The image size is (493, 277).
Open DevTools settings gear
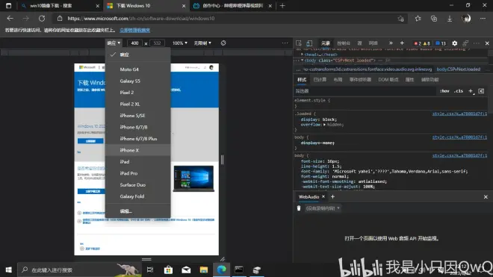[455, 43]
